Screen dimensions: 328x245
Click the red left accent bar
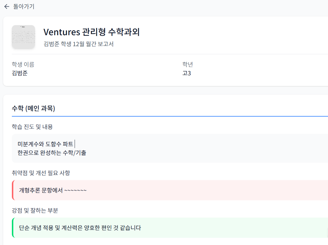[x=13, y=190]
